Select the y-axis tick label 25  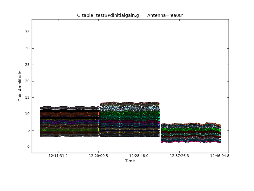27,65
